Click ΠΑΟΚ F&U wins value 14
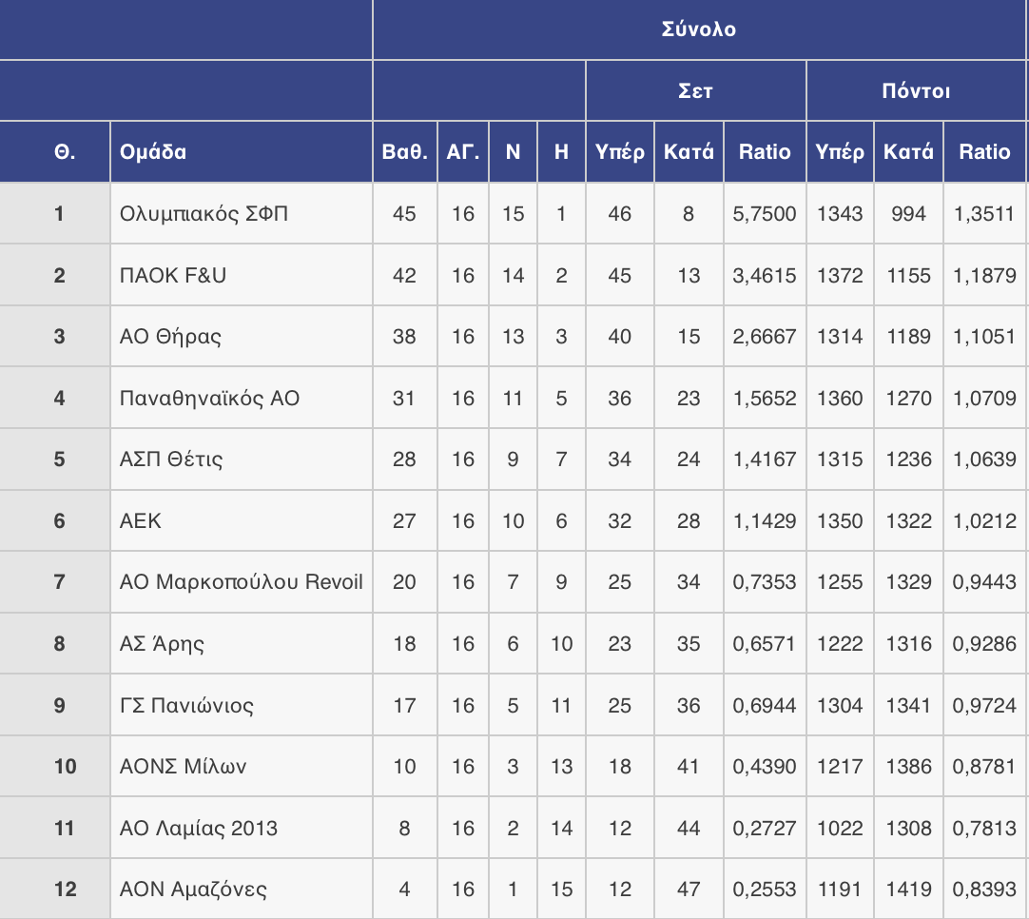 514,275
